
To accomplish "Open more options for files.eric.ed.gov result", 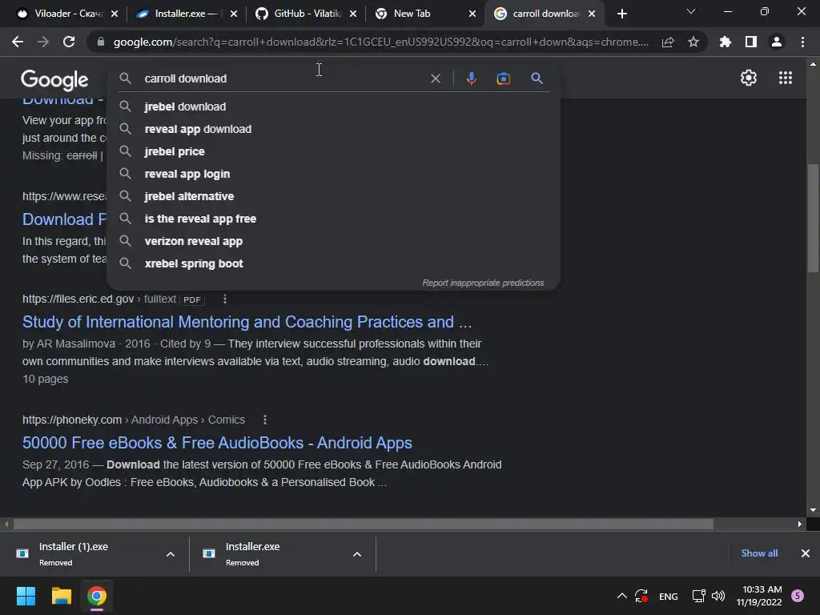I will click(x=225, y=299).
